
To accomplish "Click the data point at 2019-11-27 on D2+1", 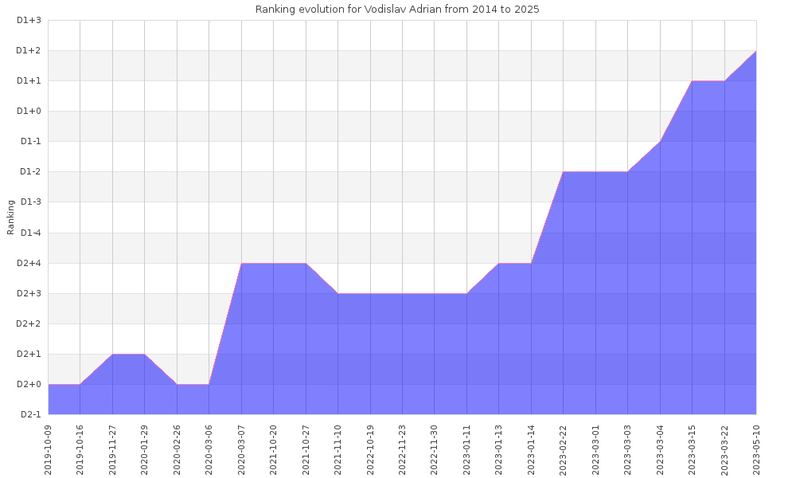I will coord(112,354).
